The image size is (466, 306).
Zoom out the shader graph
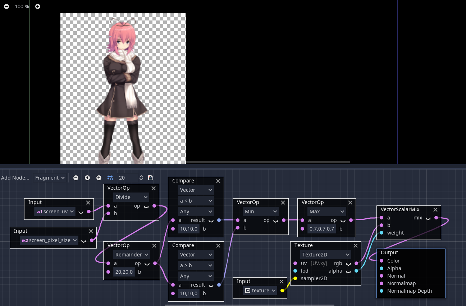pos(76,177)
